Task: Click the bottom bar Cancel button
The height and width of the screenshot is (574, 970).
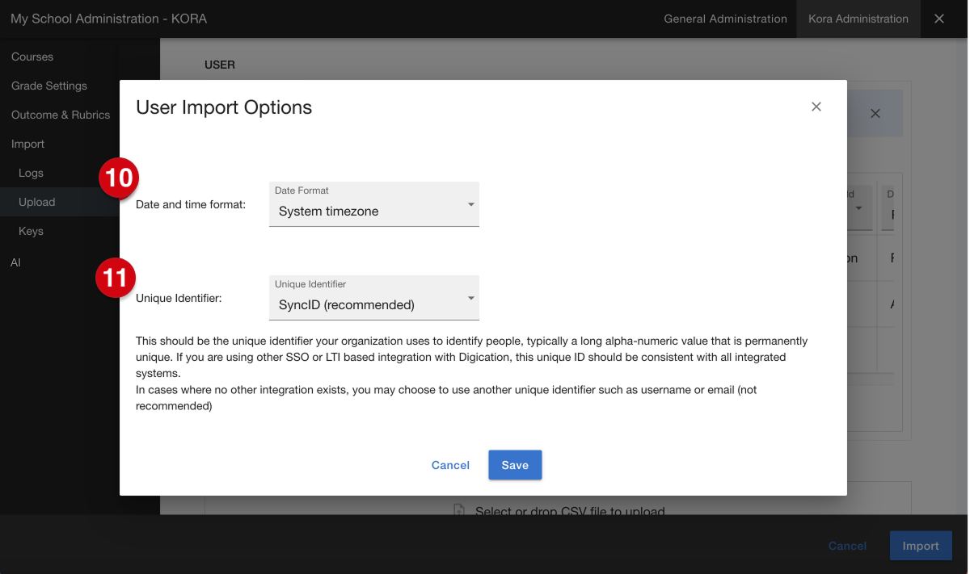Action: 847,546
